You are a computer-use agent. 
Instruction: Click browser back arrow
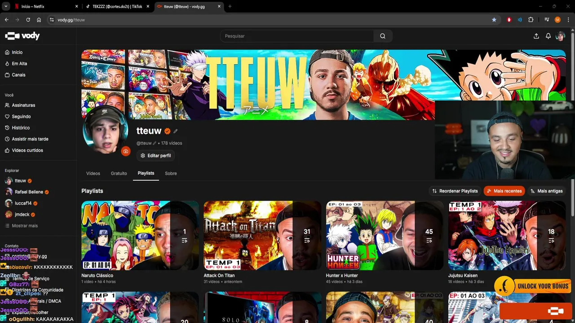pyautogui.click(x=7, y=20)
